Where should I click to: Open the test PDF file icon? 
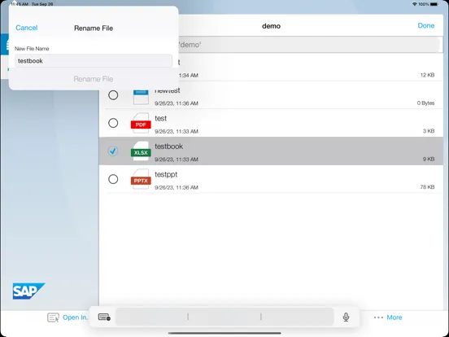(x=141, y=123)
